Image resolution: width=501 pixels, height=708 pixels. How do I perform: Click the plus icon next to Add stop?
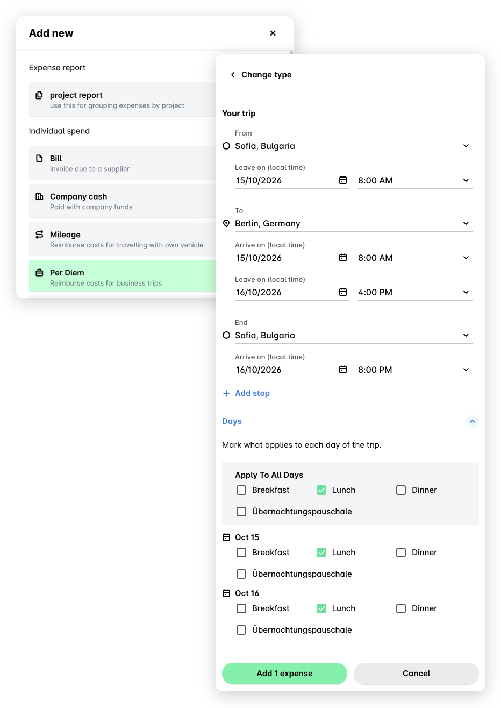226,393
